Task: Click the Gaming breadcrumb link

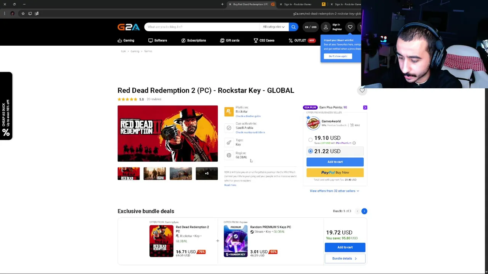Action: [135, 51]
